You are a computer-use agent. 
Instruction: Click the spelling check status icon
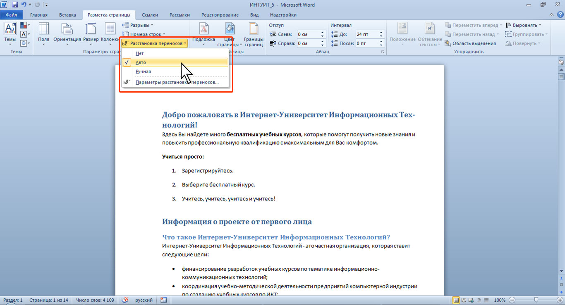(126, 300)
